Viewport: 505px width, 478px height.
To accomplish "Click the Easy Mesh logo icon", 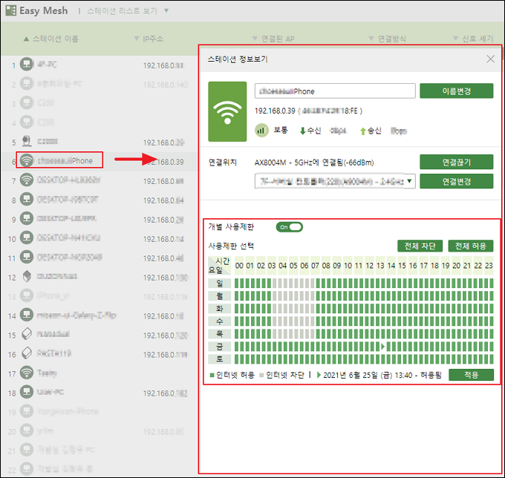I will (11, 10).
